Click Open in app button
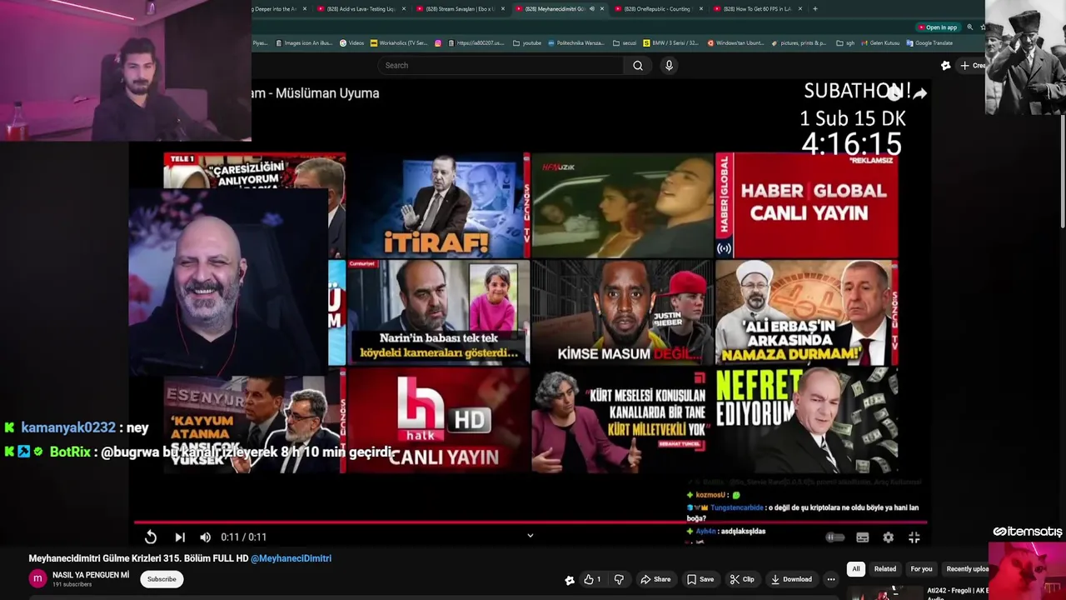Image resolution: width=1066 pixels, height=600 pixels. 937,27
